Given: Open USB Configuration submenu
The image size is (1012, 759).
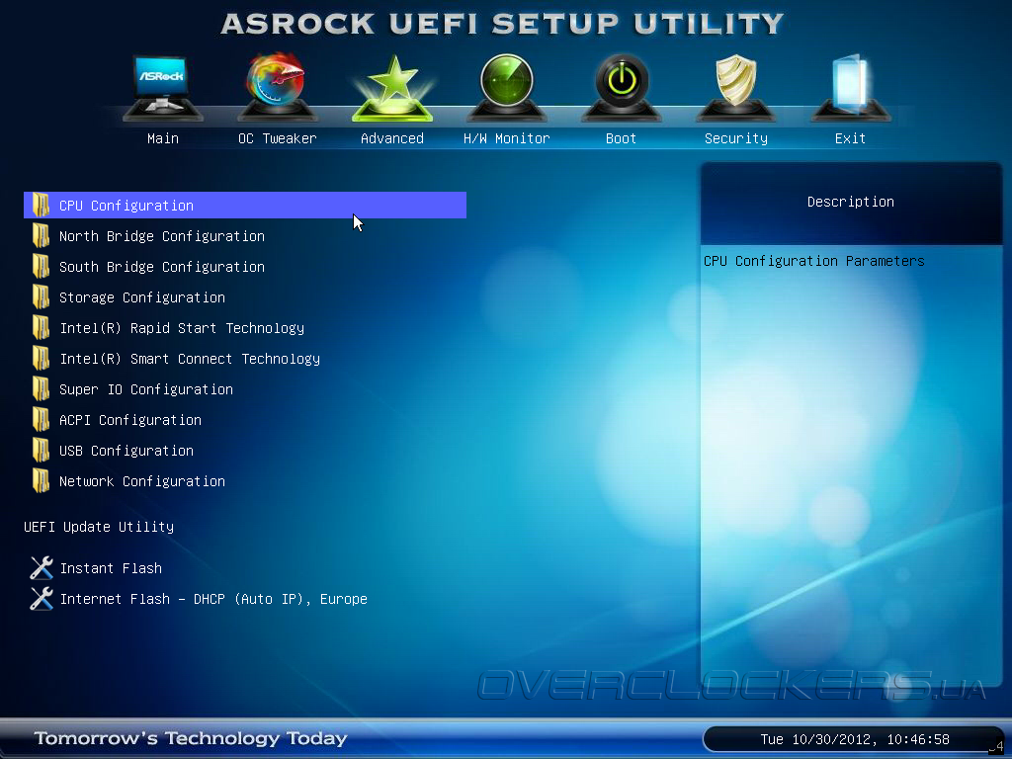Looking at the screenshot, I should pyautogui.click(x=126, y=451).
